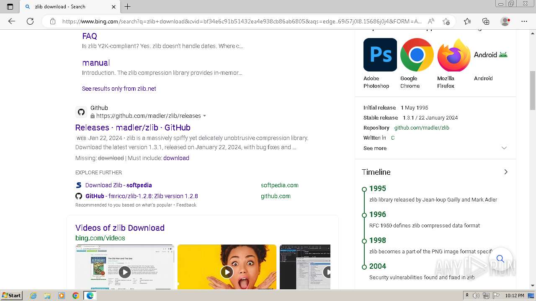Click the Read aloud icon in address bar
This screenshot has width=536, height=301.
(x=430, y=21)
